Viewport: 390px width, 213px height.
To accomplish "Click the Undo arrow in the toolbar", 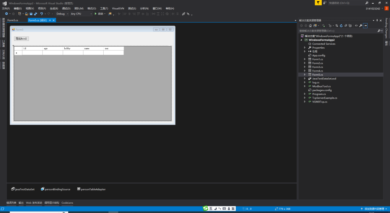I will [x=42, y=14].
